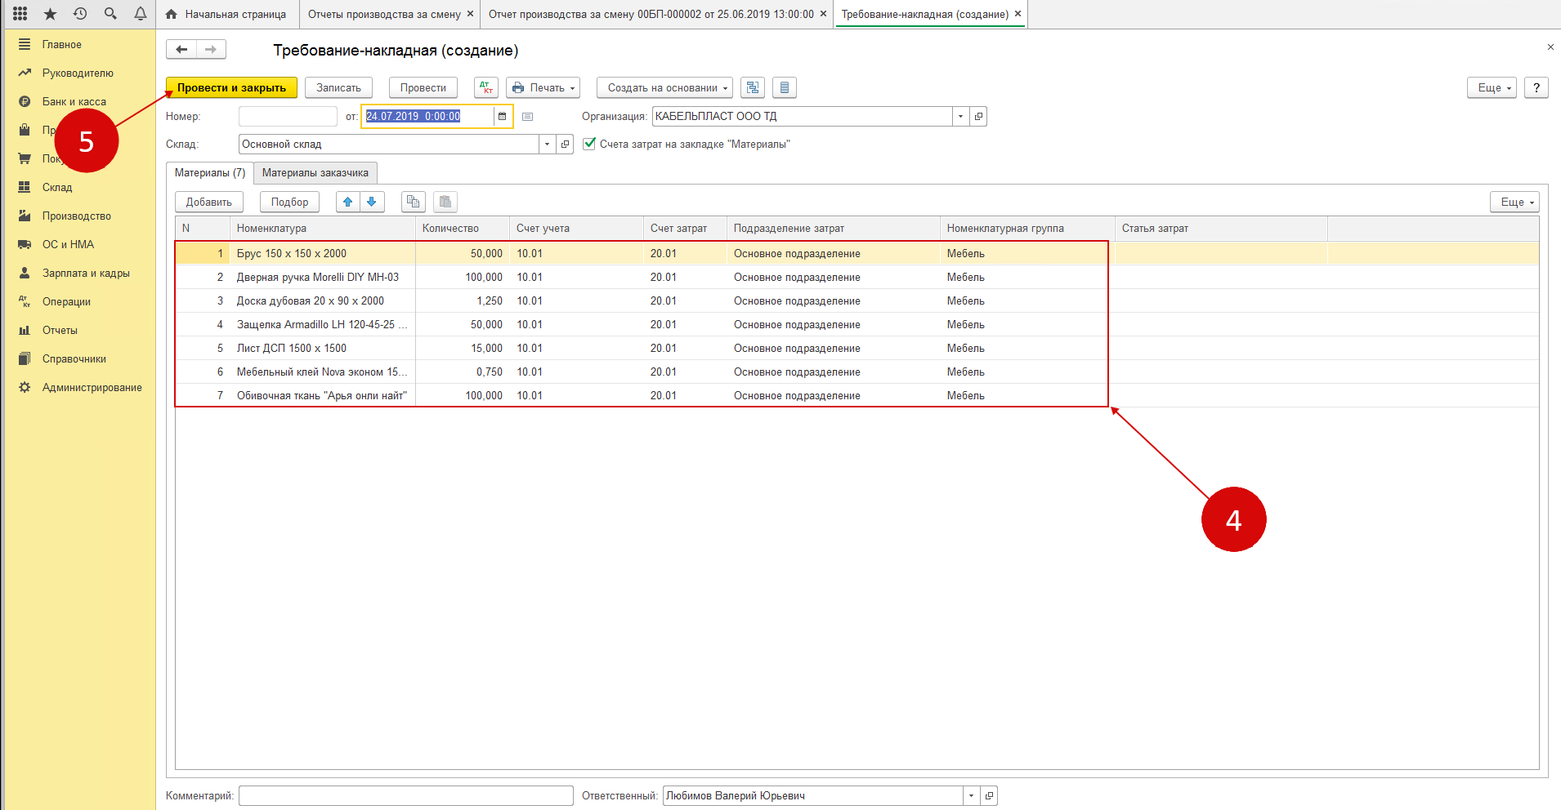Close the Требование-накладная form with X

1550,47
